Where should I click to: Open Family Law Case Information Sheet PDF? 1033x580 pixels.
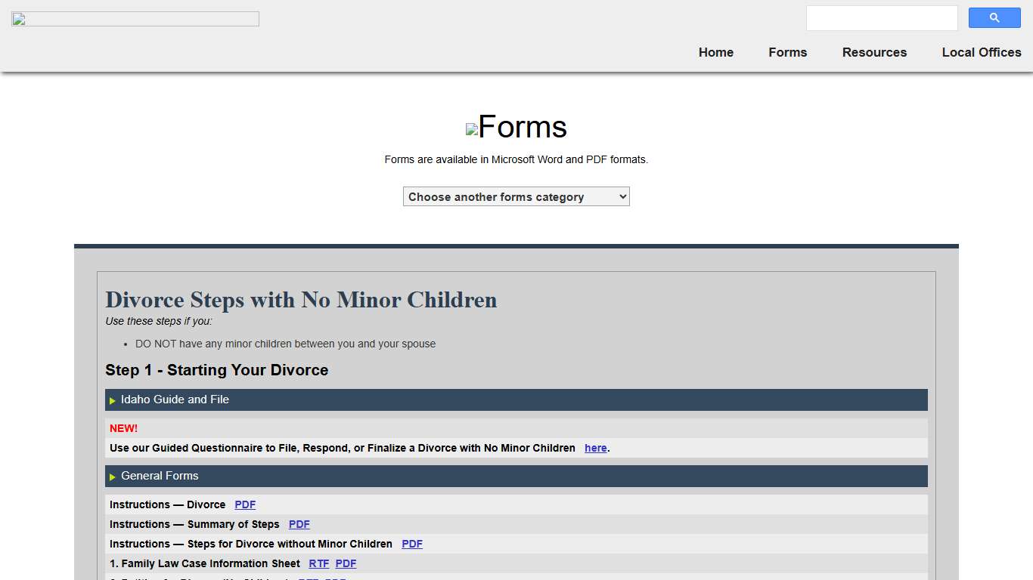(x=346, y=563)
